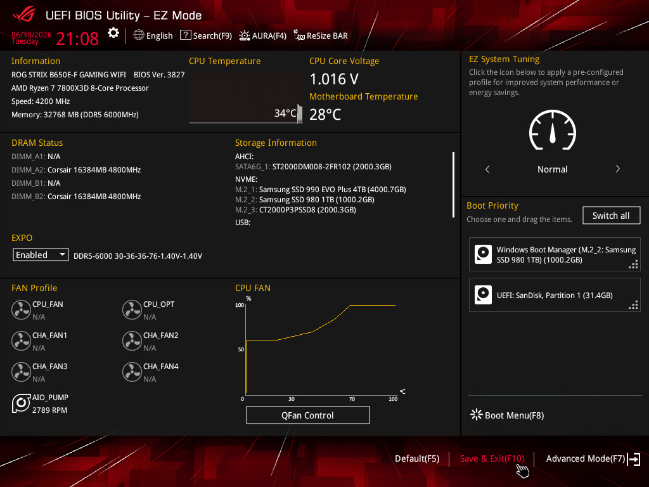The height and width of the screenshot is (487, 649).
Task: Click DIMM_B2 Corsair 16384MB entry
Action: point(76,197)
